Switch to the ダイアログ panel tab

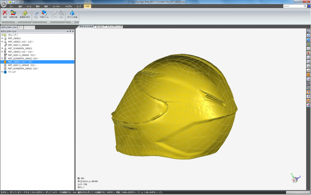tap(29, 27)
